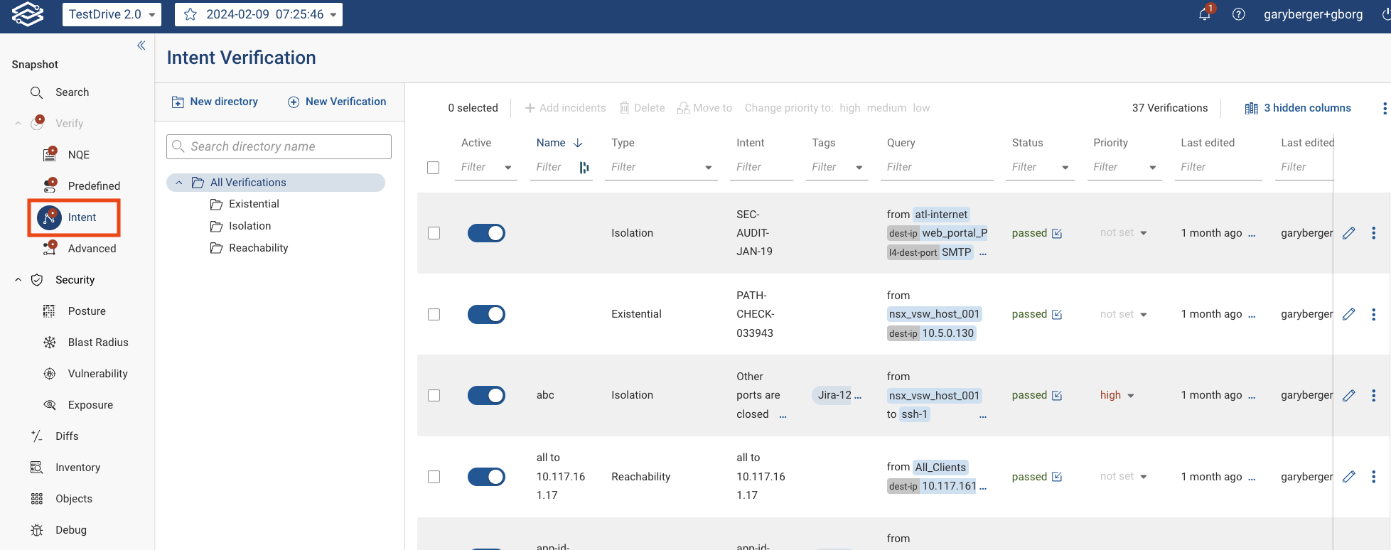This screenshot has height=550, width=1391.
Task: Open Blast Radius in the sidebar
Action: [98, 343]
